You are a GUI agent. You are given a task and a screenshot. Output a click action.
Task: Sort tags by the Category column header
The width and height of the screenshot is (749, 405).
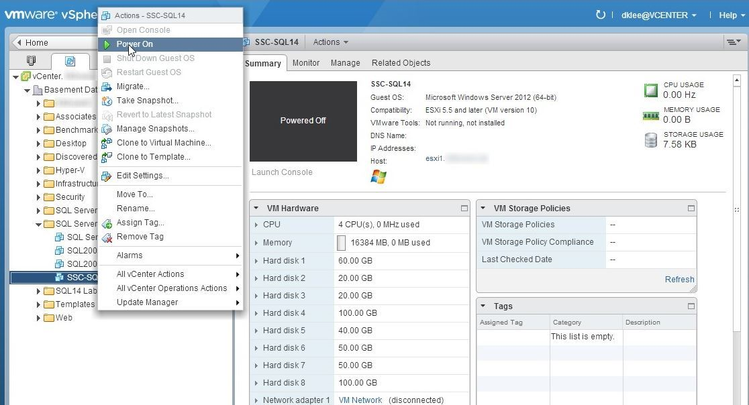[586, 323]
